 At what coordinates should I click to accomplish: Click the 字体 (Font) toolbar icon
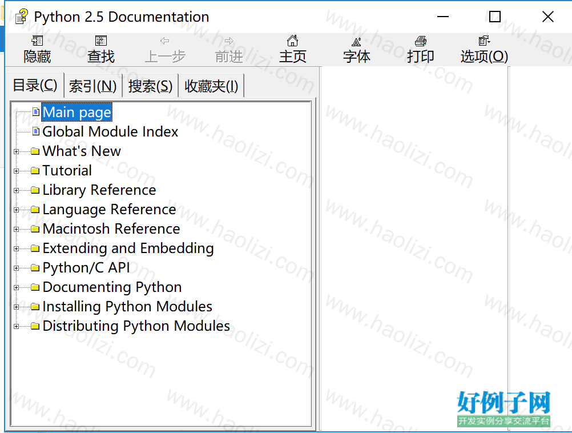[356, 41]
